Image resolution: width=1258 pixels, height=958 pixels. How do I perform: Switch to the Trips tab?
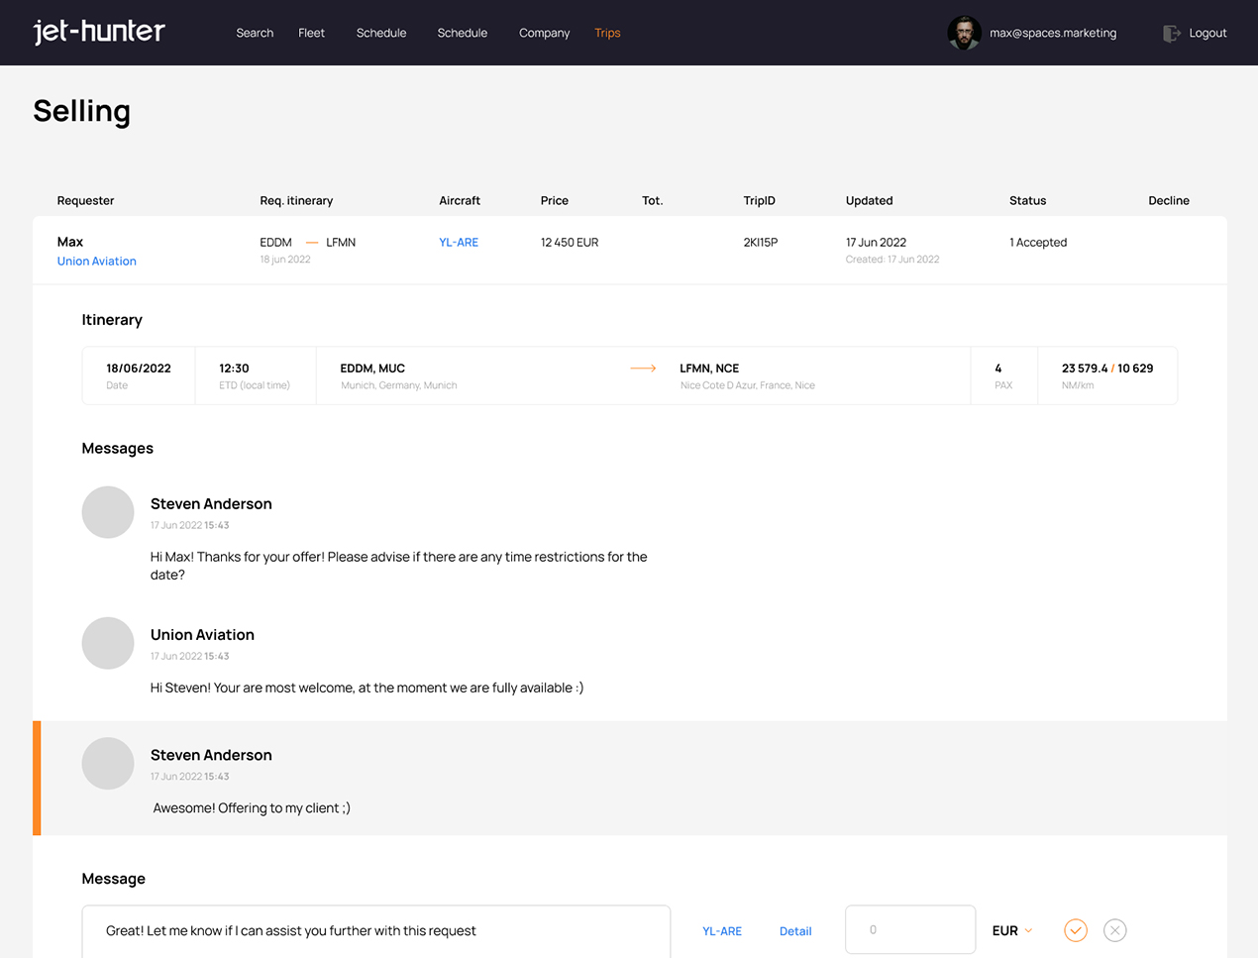[607, 33]
